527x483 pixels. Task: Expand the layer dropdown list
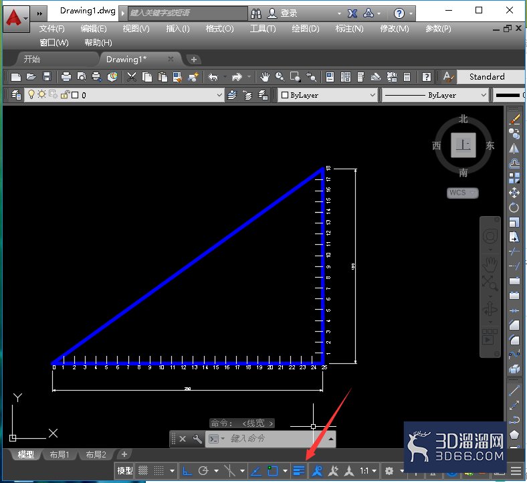(x=219, y=95)
